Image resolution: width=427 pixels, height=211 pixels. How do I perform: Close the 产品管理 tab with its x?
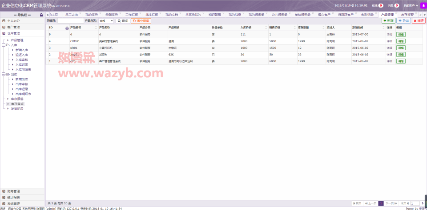pos(396,13)
